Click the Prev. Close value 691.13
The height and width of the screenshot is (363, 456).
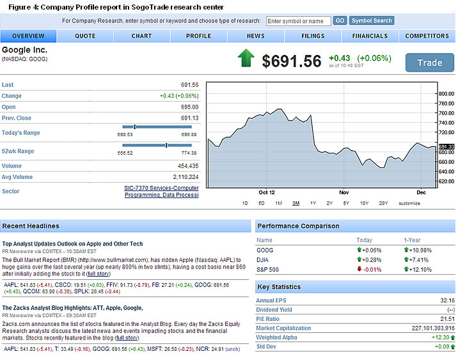[189, 118]
